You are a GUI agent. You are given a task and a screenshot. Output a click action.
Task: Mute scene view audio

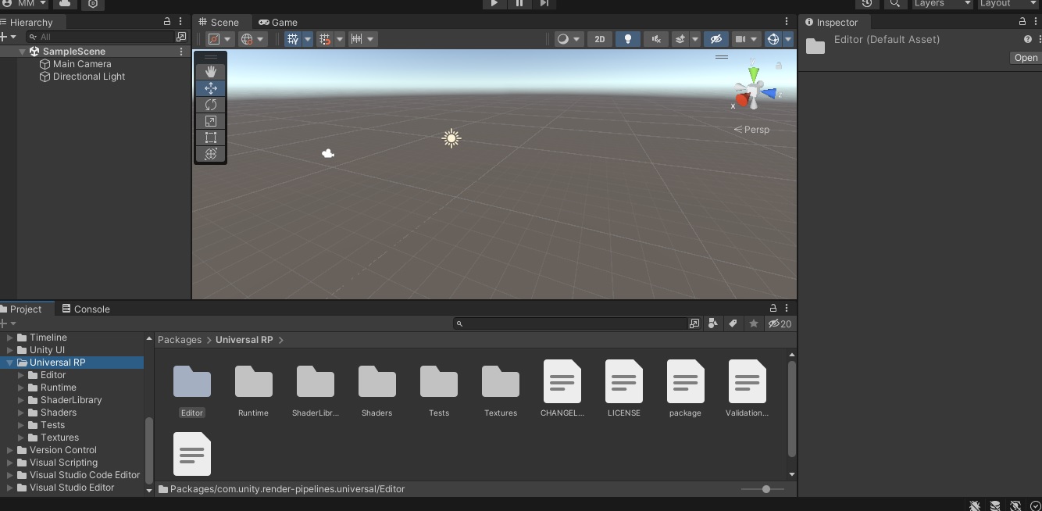[x=656, y=39]
